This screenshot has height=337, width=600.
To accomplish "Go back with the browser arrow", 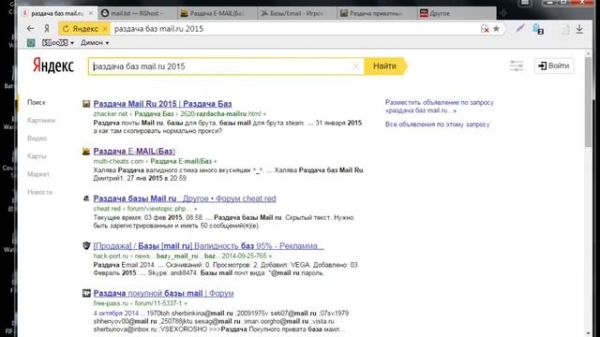I will pyautogui.click(x=30, y=29).
